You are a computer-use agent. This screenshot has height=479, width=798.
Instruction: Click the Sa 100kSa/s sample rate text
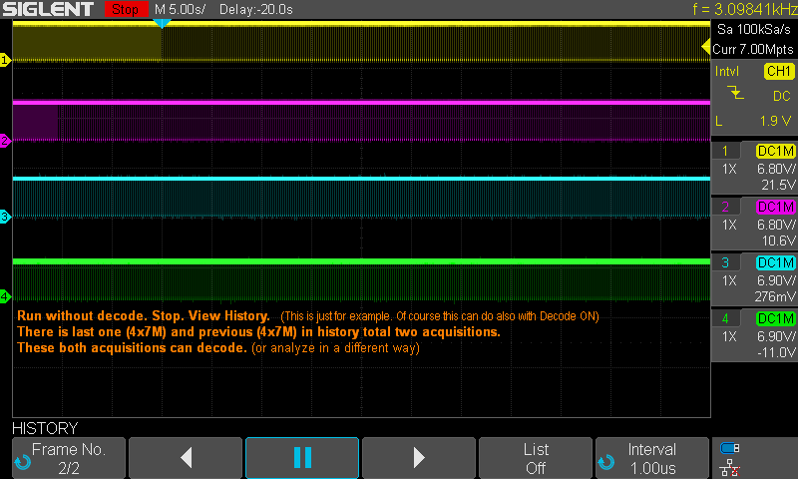tap(754, 30)
